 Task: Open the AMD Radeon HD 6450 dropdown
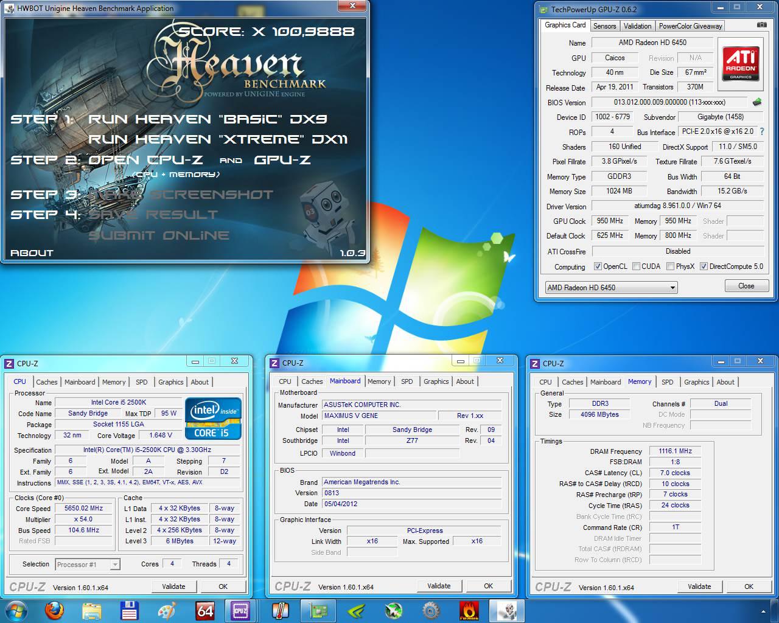[x=611, y=287]
